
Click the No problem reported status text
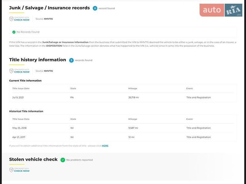[x=79, y=160]
